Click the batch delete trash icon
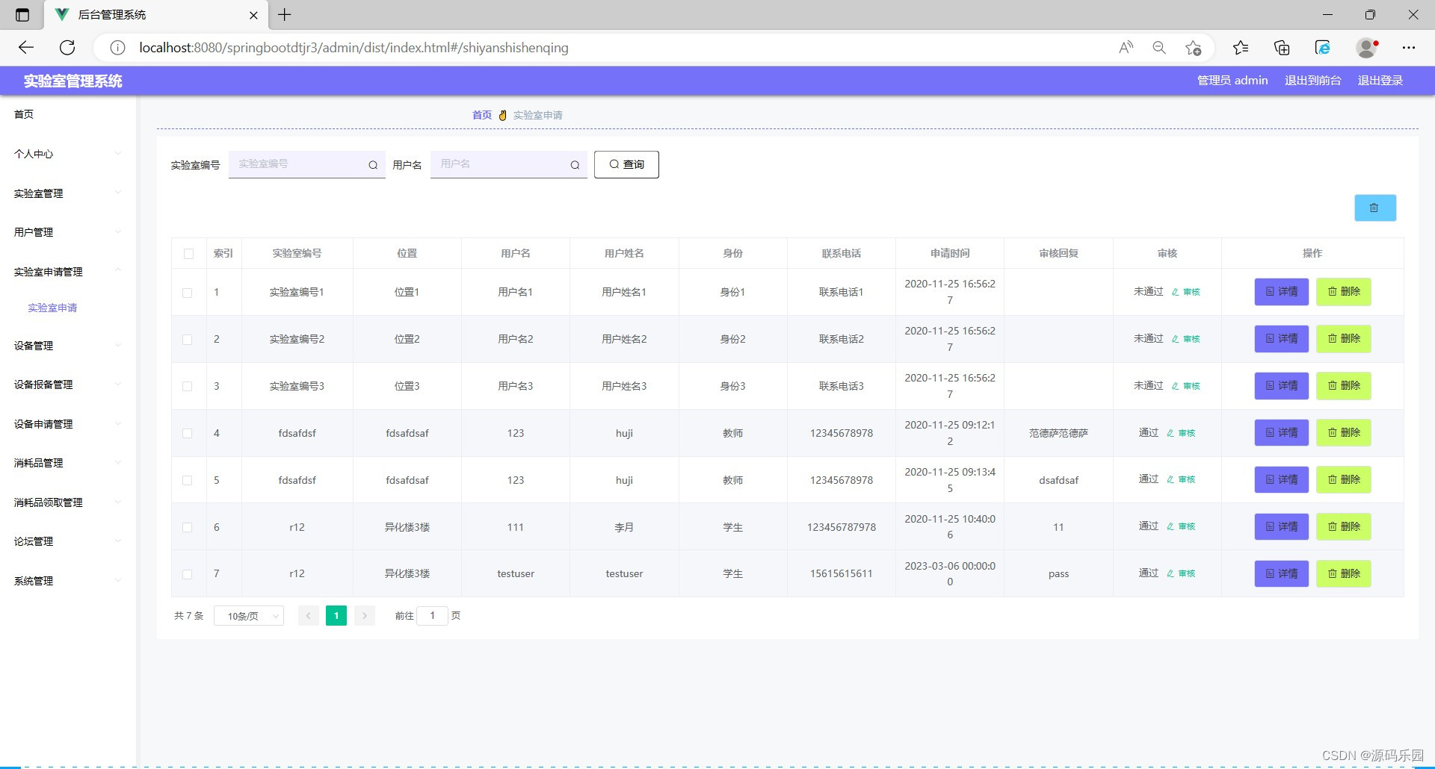 [x=1374, y=208]
